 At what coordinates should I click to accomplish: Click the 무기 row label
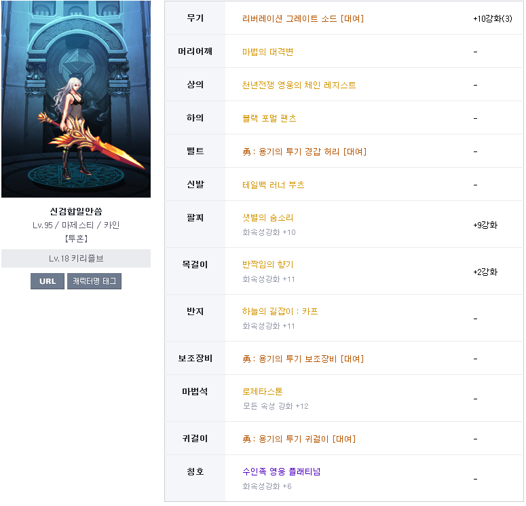[x=195, y=18]
